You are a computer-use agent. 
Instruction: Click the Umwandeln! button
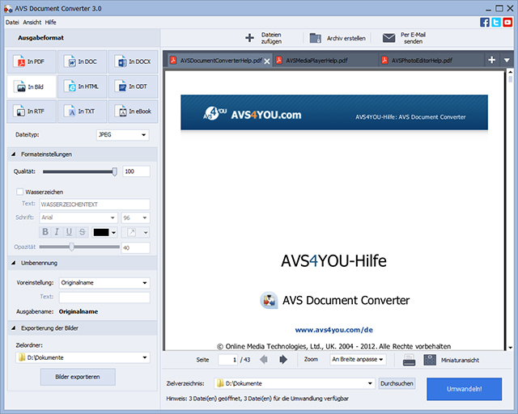pyautogui.click(x=464, y=389)
